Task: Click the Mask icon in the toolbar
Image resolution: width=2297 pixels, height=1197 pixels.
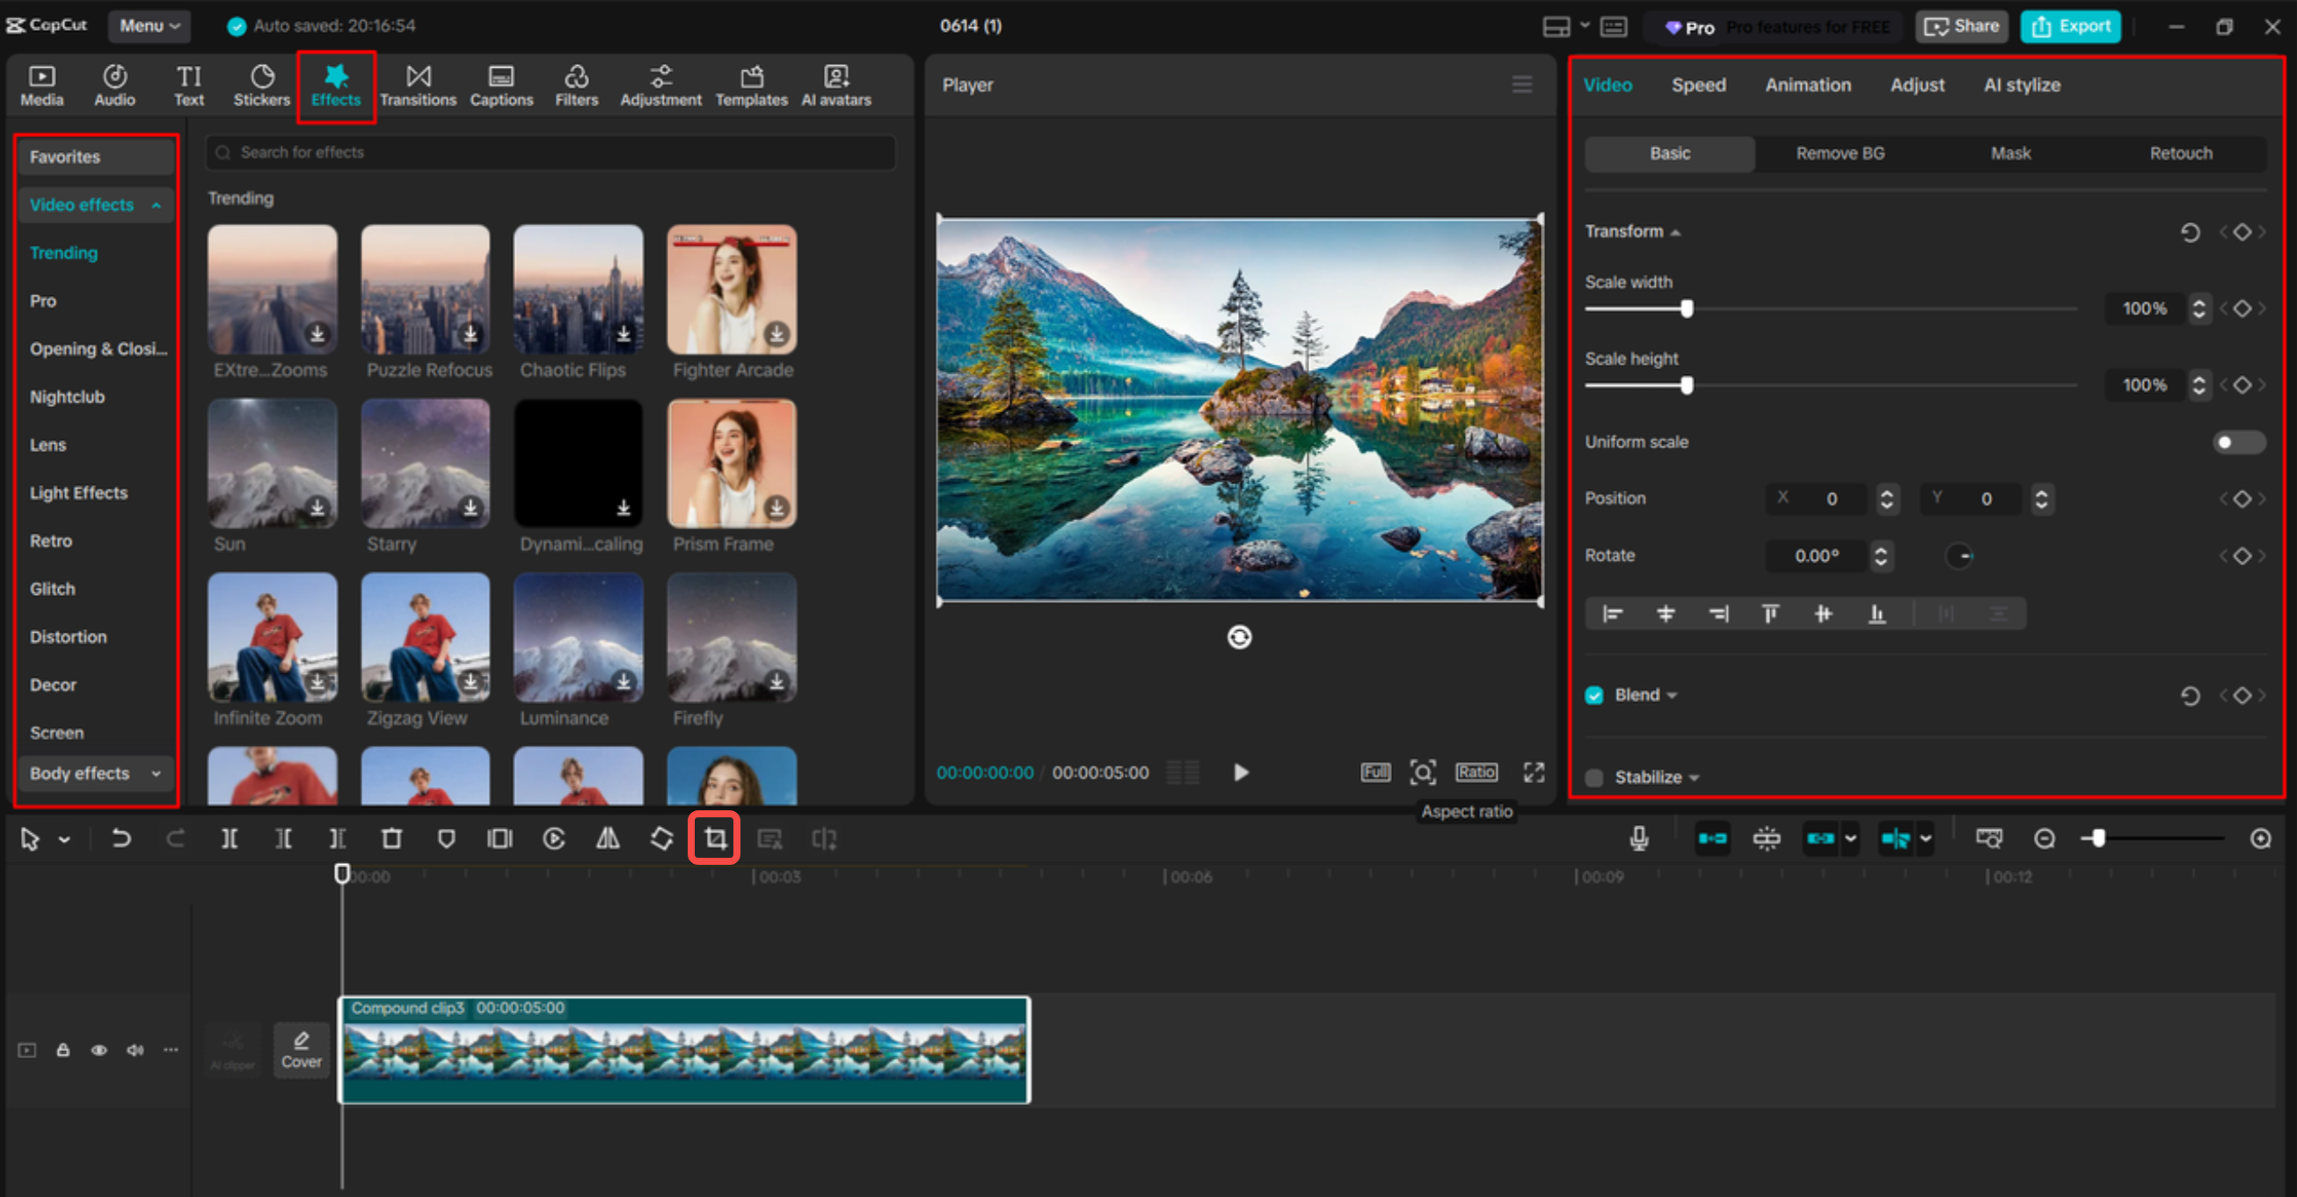Action: [x=446, y=838]
